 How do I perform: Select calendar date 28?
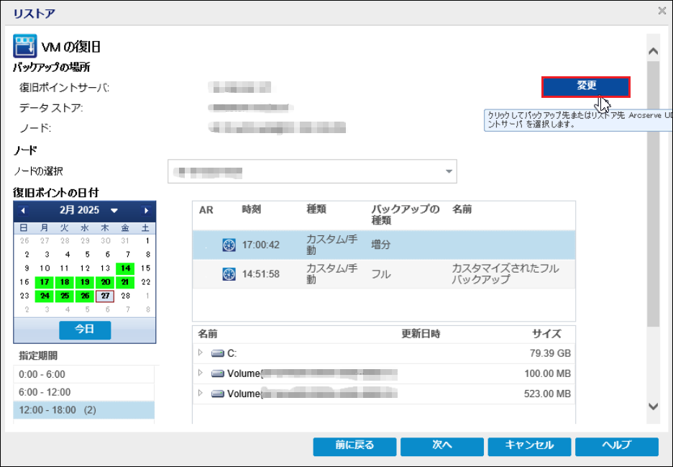[x=125, y=296]
